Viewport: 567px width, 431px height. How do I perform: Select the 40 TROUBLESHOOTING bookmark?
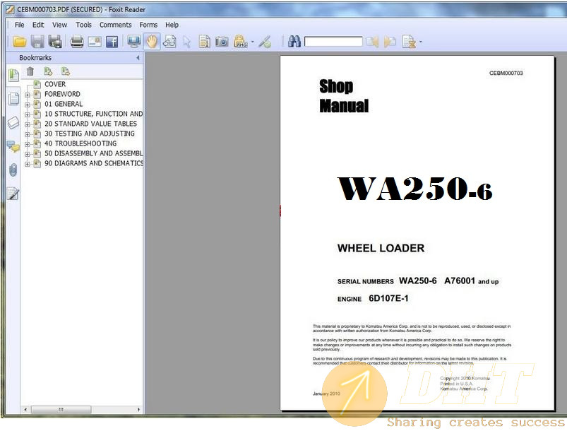pos(80,143)
